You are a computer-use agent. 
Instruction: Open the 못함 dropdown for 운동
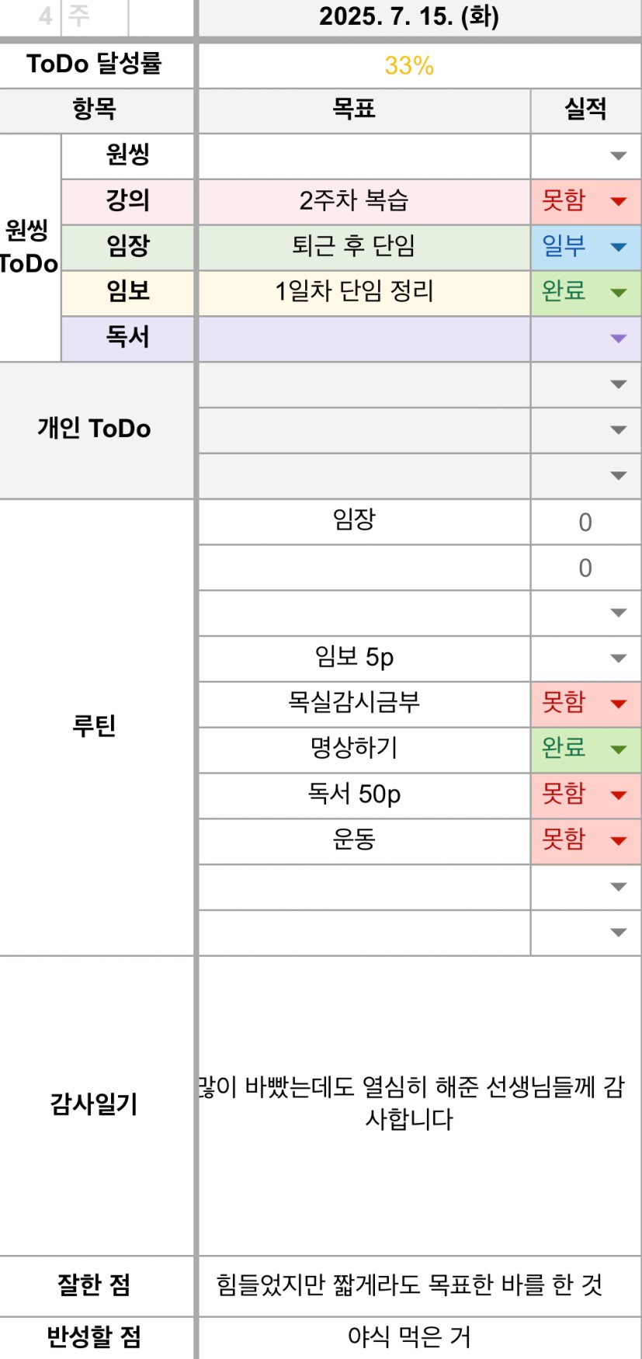pyautogui.click(x=586, y=841)
